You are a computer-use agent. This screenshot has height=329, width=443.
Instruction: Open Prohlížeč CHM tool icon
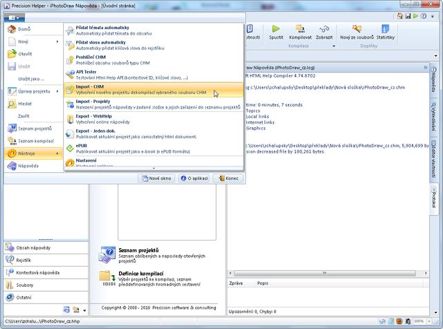tap(70, 60)
